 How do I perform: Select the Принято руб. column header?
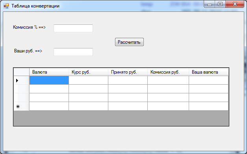[128, 72]
